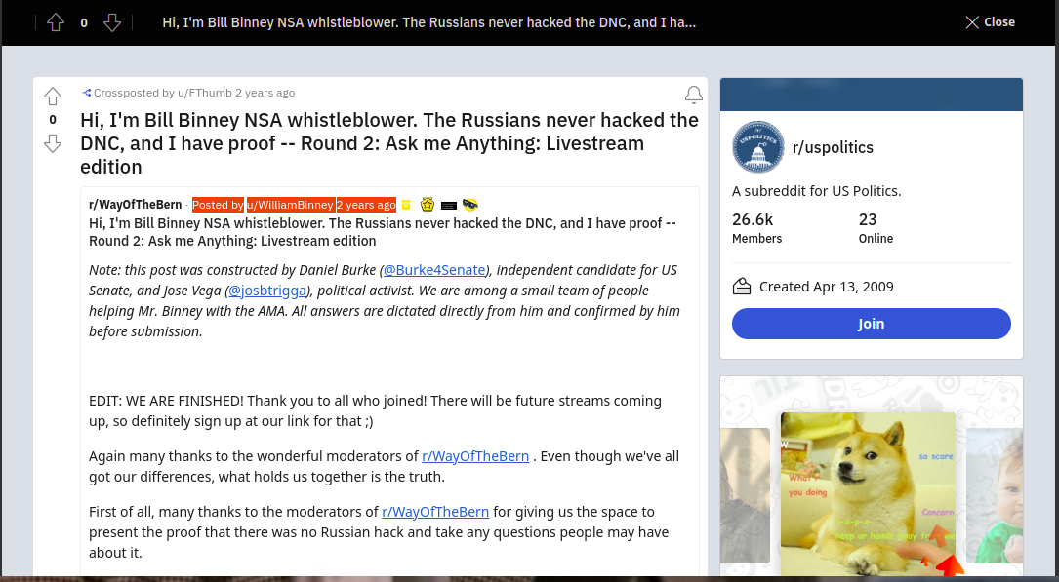The width and height of the screenshot is (1059, 582).
Task: Upvote the post in the top bar
Action: pos(56,22)
